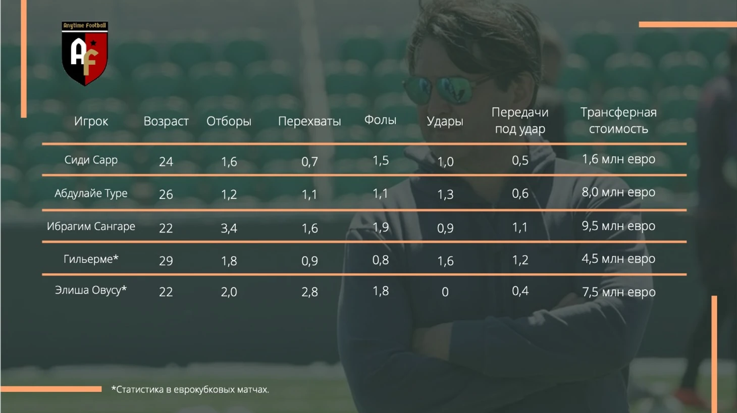Viewport: 737px width, 413px height.
Task: Click the 2,8 interceptions value for Овусу
Action: (x=309, y=292)
